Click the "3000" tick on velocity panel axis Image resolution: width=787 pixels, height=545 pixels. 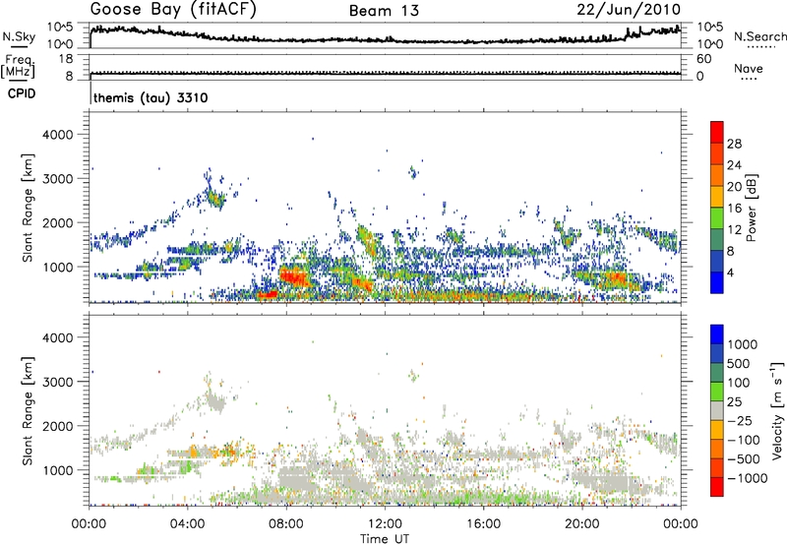(57, 382)
